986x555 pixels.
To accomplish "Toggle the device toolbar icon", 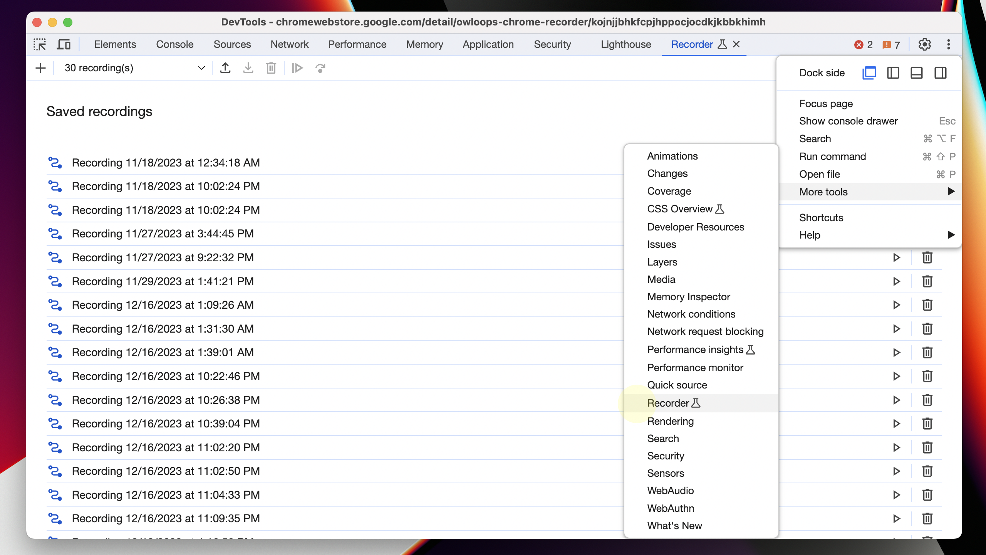I will point(64,44).
